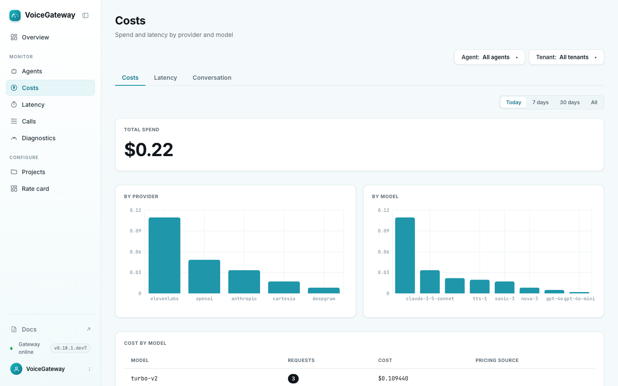
Task: Switch to the Latency tab
Action: point(166,78)
